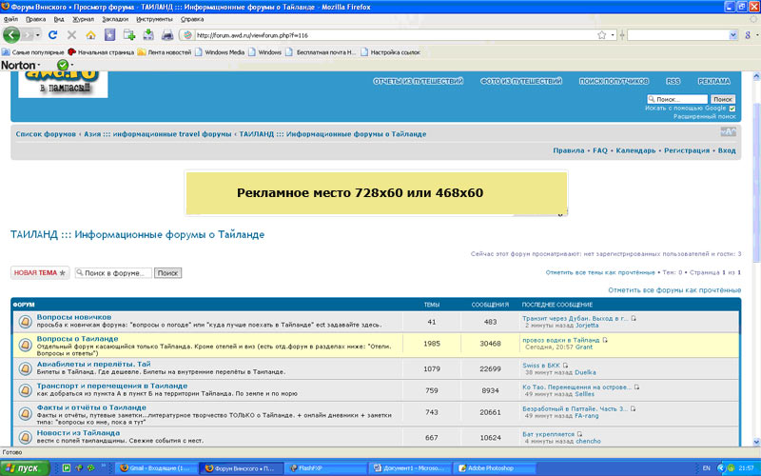Open Gmail - Входящие window in taskbar

(x=156, y=468)
